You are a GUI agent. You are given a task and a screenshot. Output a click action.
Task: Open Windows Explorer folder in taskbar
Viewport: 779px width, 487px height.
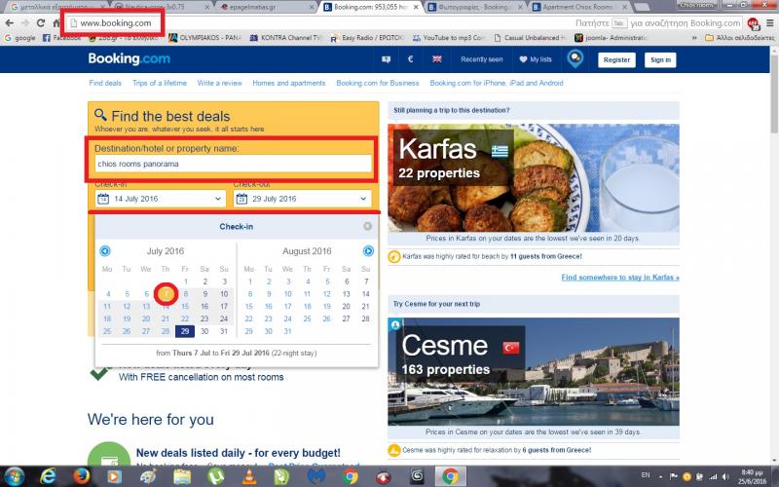[182, 476]
